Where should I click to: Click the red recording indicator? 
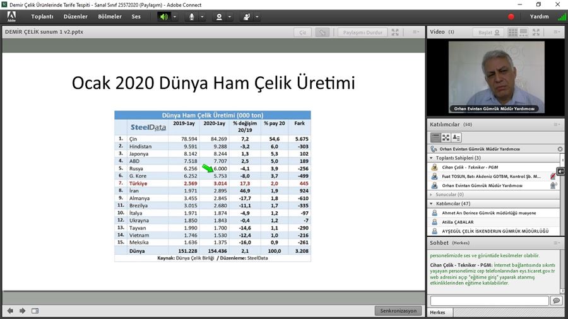pyautogui.click(x=511, y=16)
